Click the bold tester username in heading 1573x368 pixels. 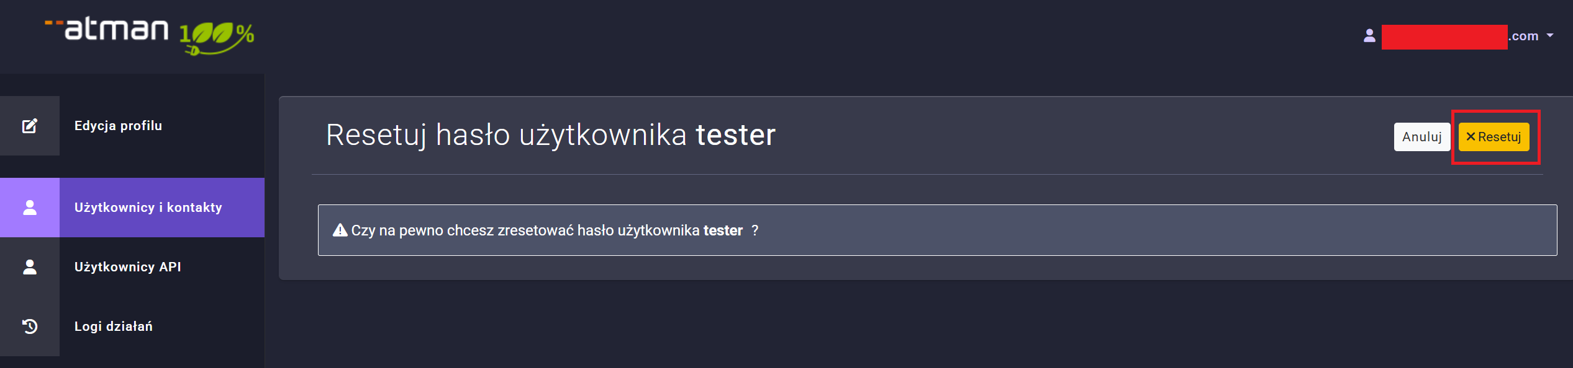tap(735, 135)
